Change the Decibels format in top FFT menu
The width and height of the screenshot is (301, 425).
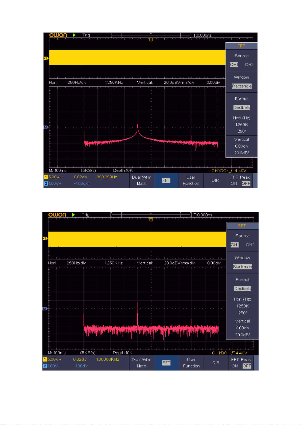click(242, 107)
